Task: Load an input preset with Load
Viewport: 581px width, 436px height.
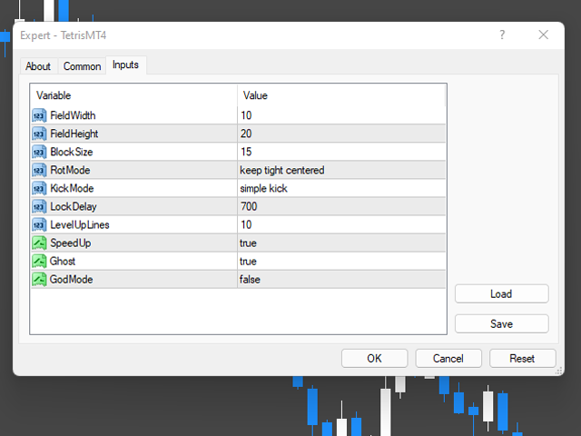Action: click(502, 294)
